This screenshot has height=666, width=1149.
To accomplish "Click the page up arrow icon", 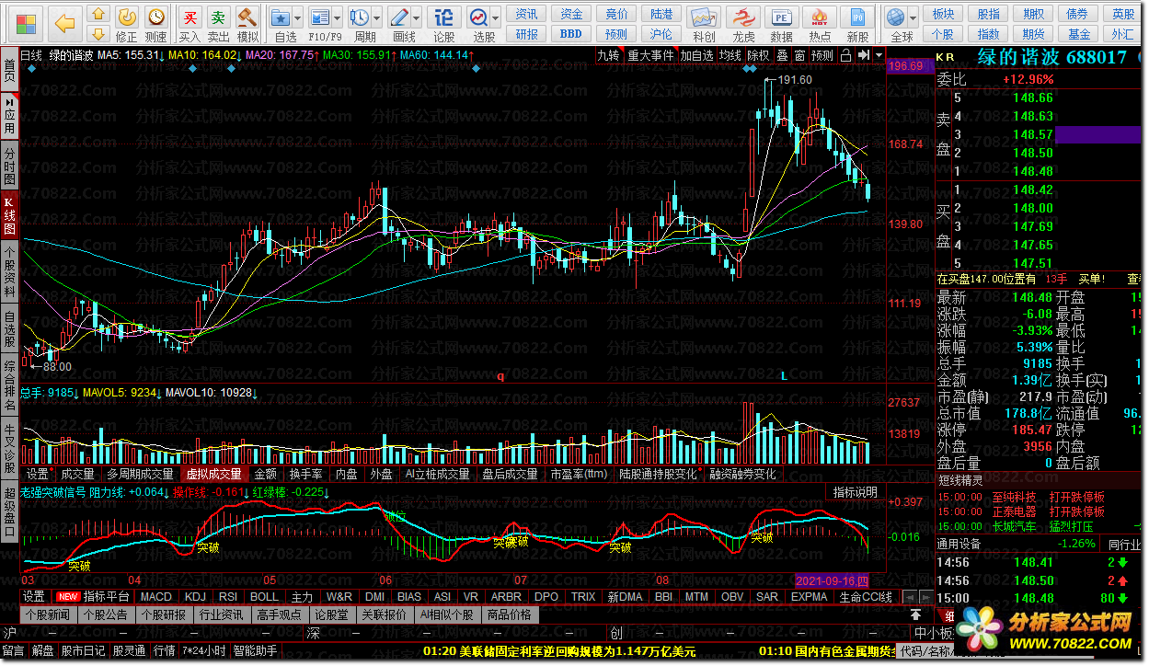I will (98, 15).
